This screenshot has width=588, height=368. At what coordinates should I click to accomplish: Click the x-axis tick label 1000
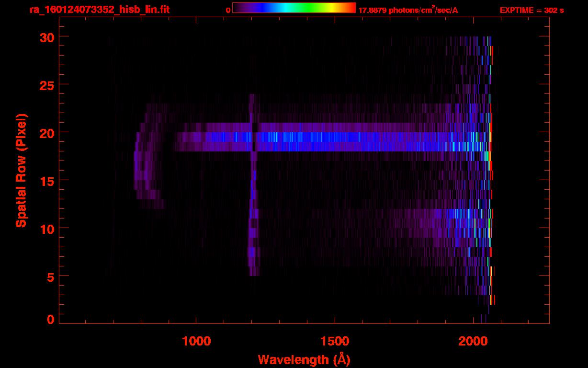196,341
